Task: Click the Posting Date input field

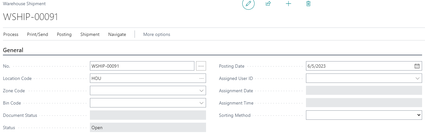Action: coord(359,66)
